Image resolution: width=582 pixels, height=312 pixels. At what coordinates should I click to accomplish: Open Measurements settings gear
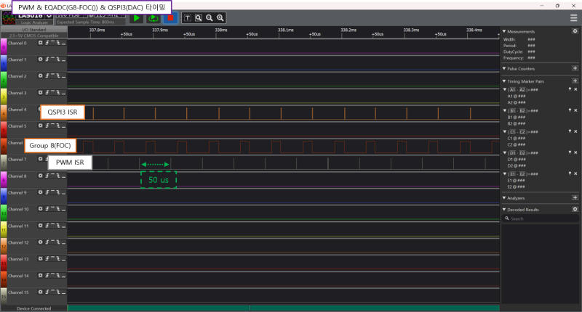(x=575, y=31)
